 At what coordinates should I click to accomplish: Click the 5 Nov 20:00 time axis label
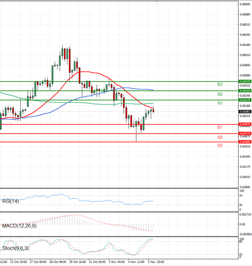(x=156, y=262)
